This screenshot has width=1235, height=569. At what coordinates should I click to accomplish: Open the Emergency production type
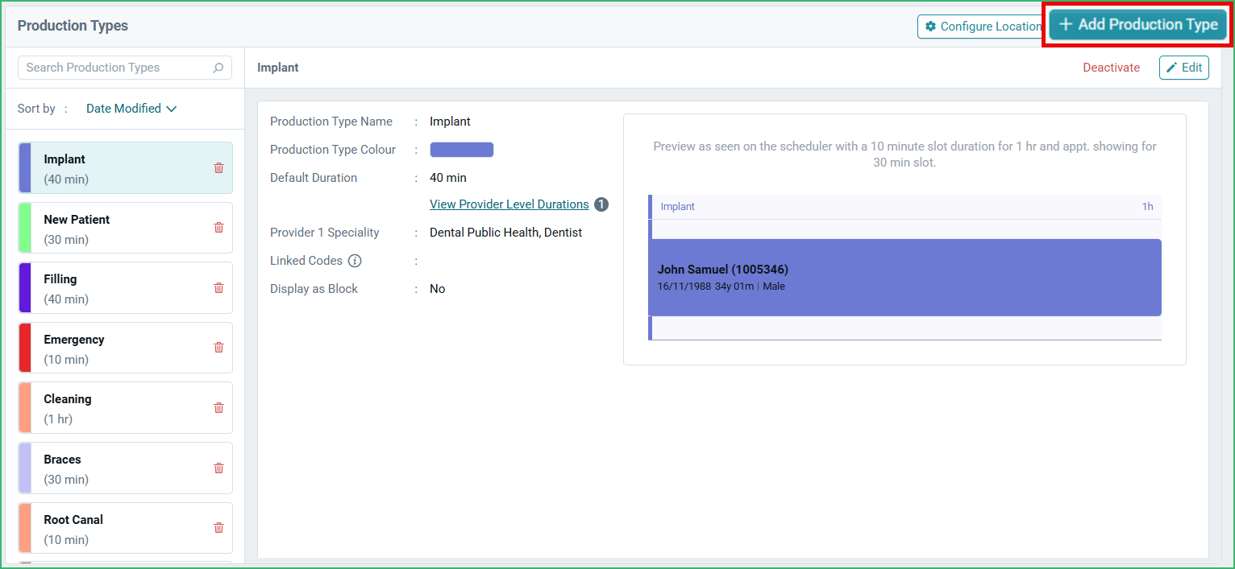click(x=125, y=348)
